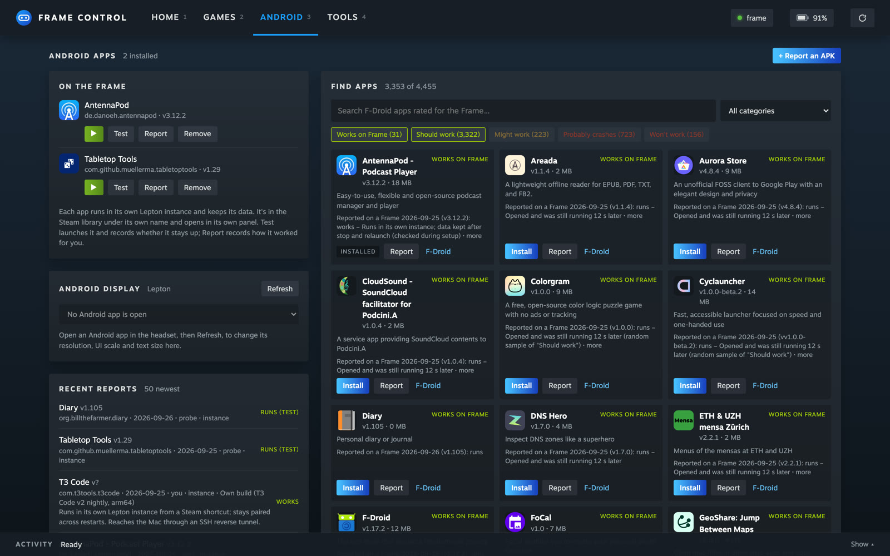Install Aurora Store
890x556 pixels.
coord(690,251)
